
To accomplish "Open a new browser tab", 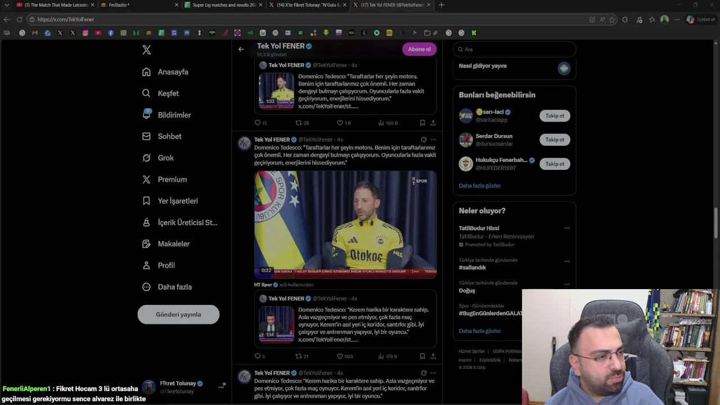I will point(441,5).
